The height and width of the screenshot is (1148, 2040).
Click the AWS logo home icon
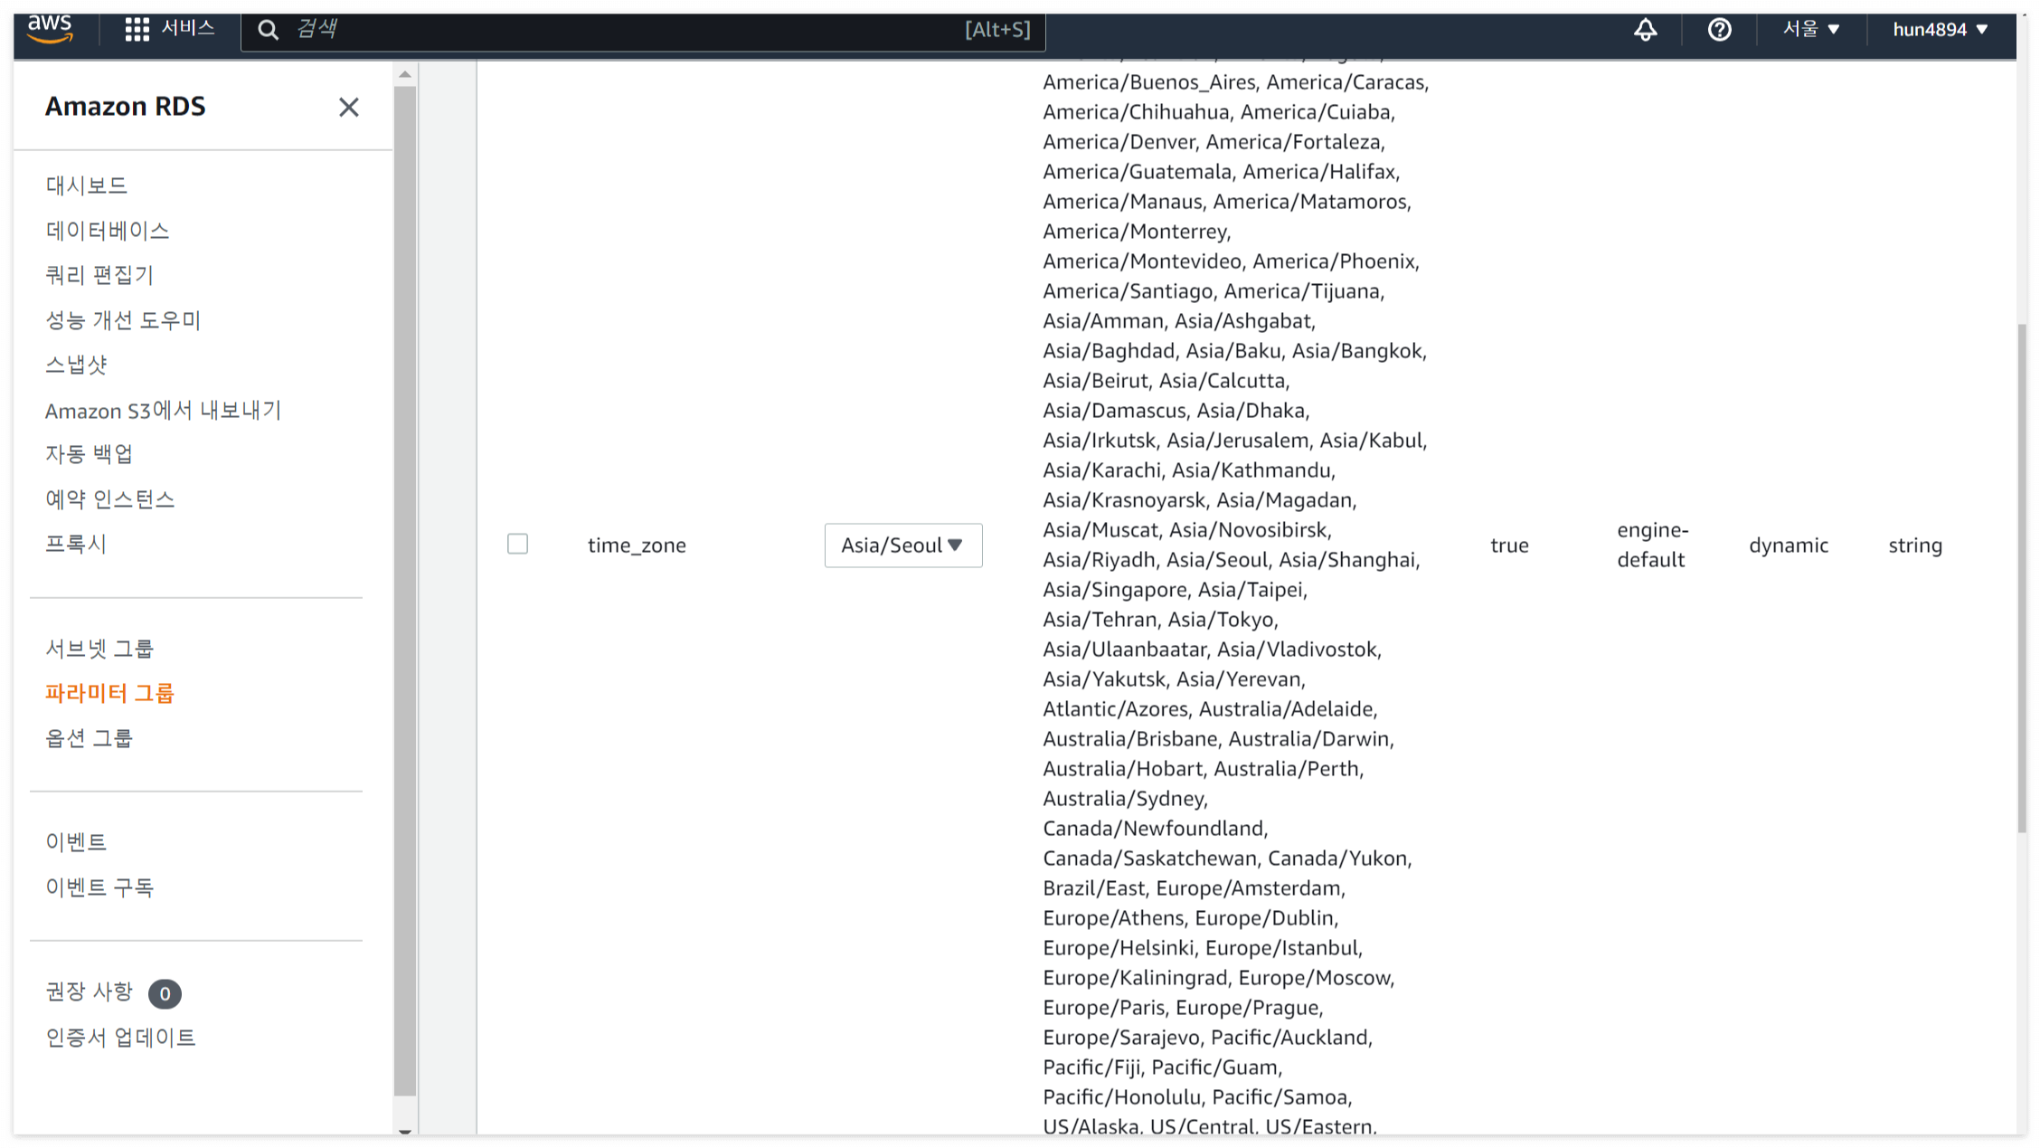coord(50,29)
